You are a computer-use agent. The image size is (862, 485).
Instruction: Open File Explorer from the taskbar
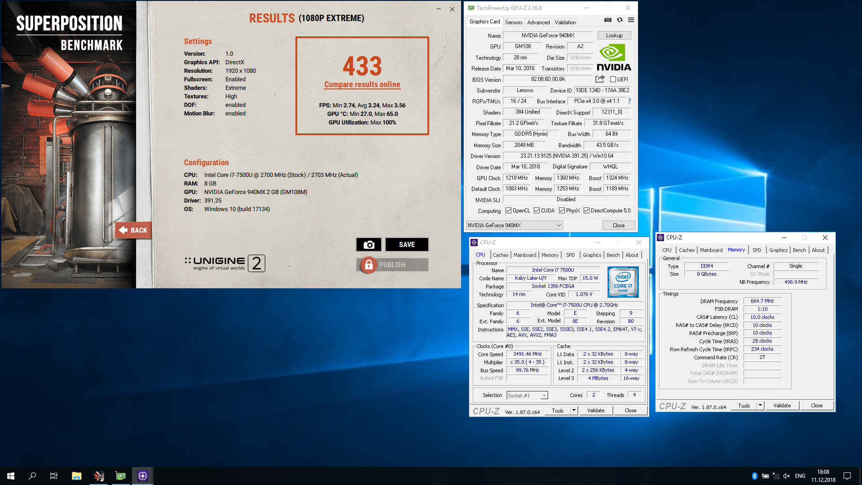[x=77, y=476]
